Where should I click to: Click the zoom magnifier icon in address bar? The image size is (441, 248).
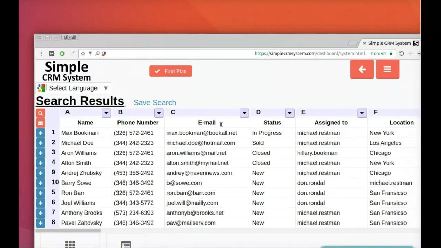(97, 53)
